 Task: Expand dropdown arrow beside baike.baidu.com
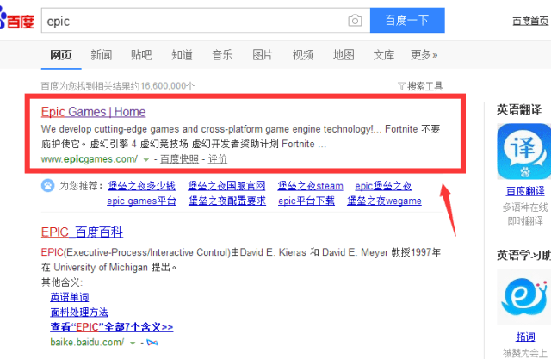click(x=132, y=343)
